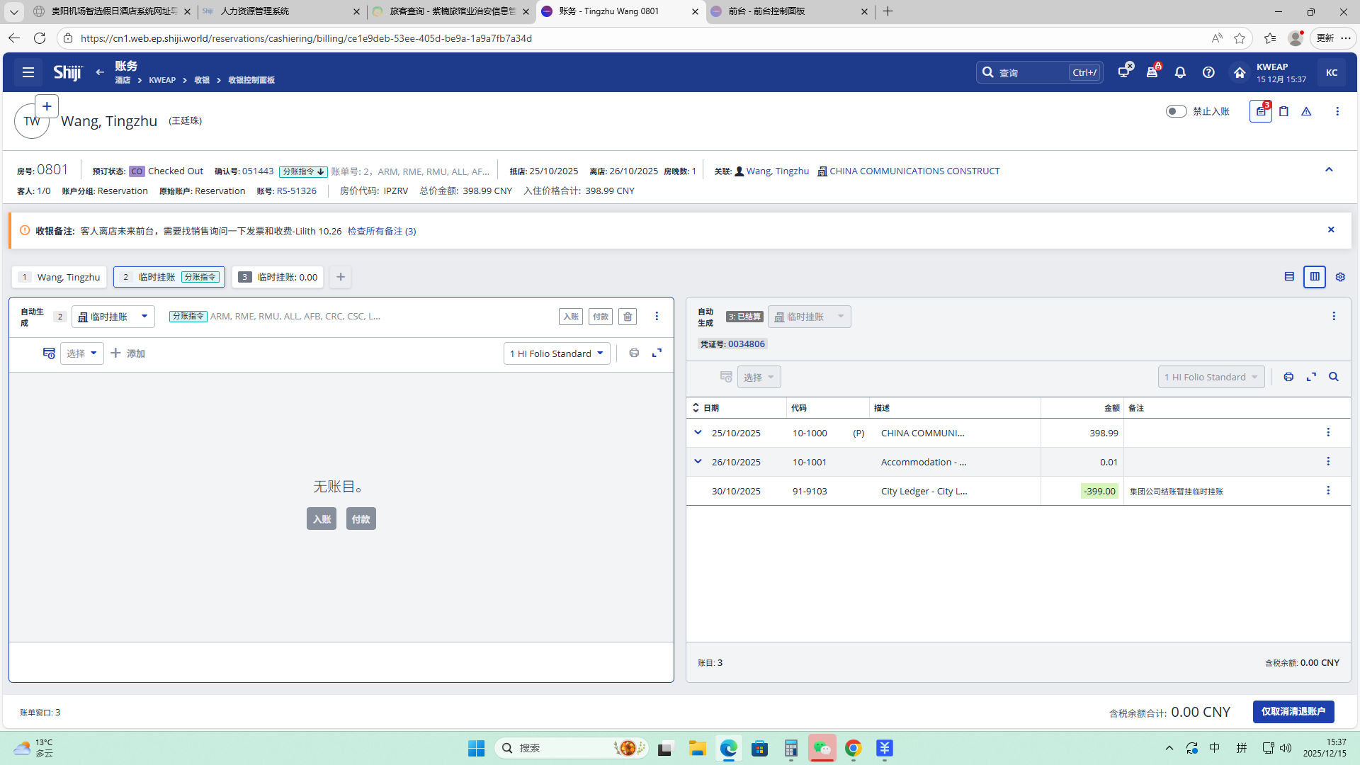Screen dimensions: 1360x765
Task: Open the 1 HI Folio Standard dropdown on left
Action: tap(557, 353)
